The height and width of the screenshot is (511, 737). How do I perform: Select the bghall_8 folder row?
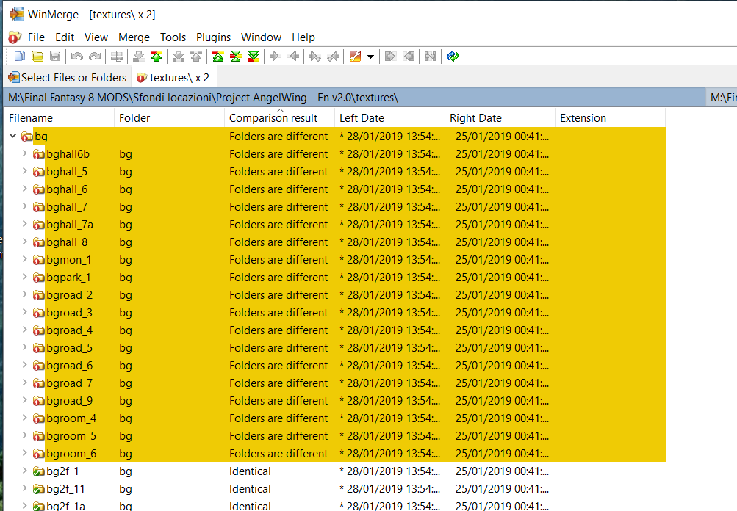tap(334, 242)
